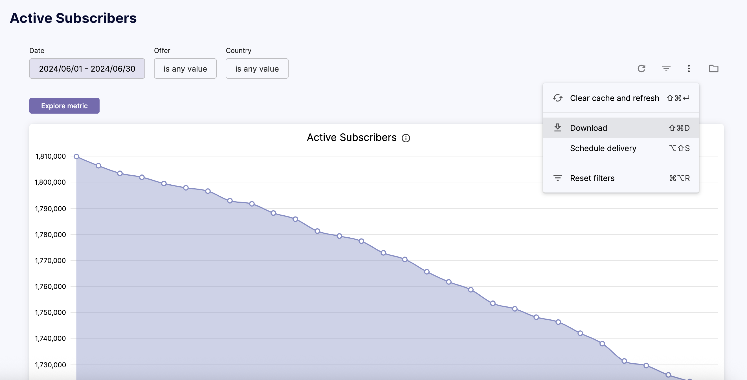The height and width of the screenshot is (380, 747).
Task: Open the folder icon in toolbar
Action: coord(713,69)
